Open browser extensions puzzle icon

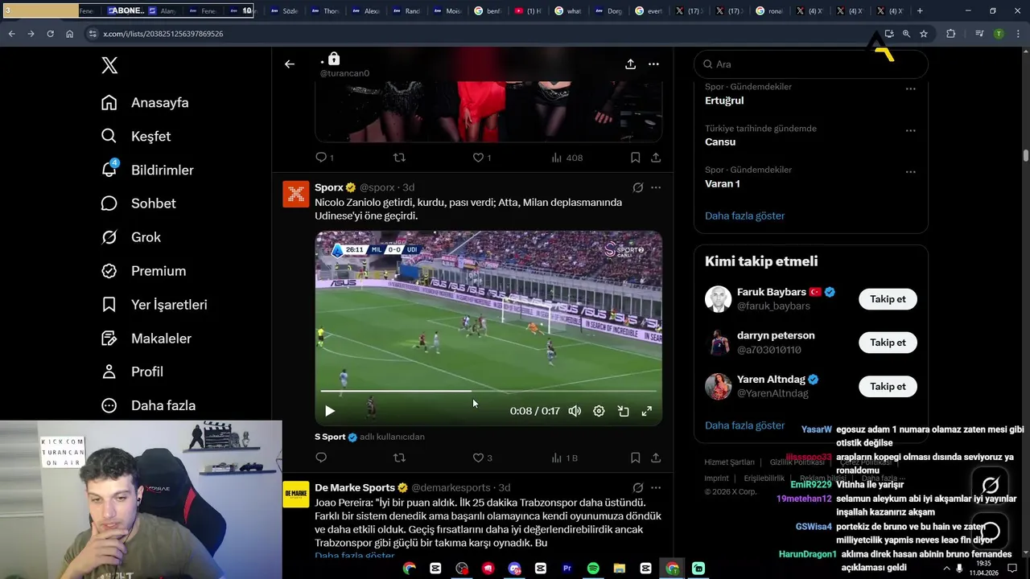(951, 34)
